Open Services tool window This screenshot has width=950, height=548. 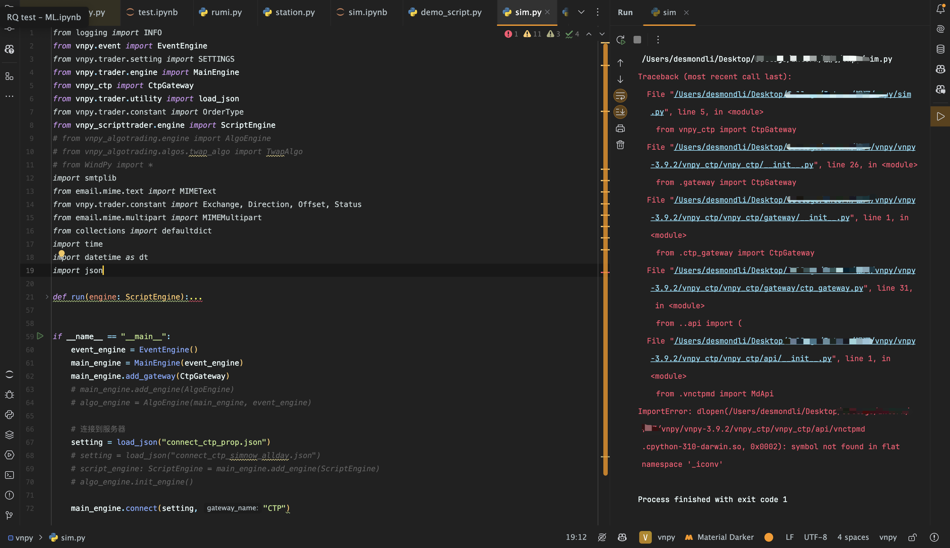[x=9, y=455]
